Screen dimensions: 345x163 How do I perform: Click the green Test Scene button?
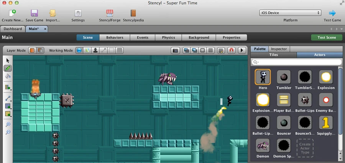327,37
